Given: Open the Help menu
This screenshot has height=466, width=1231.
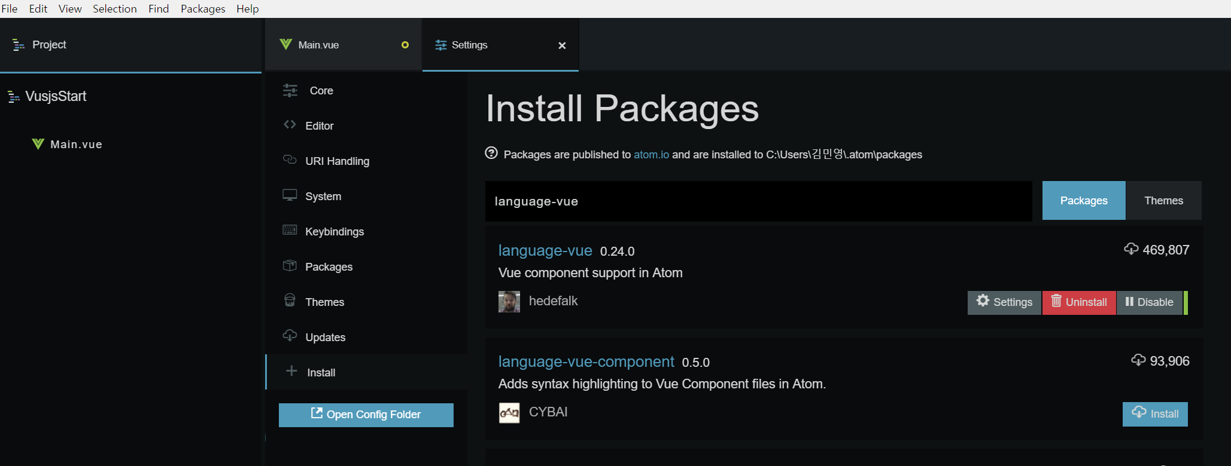Looking at the screenshot, I should [248, 9].
